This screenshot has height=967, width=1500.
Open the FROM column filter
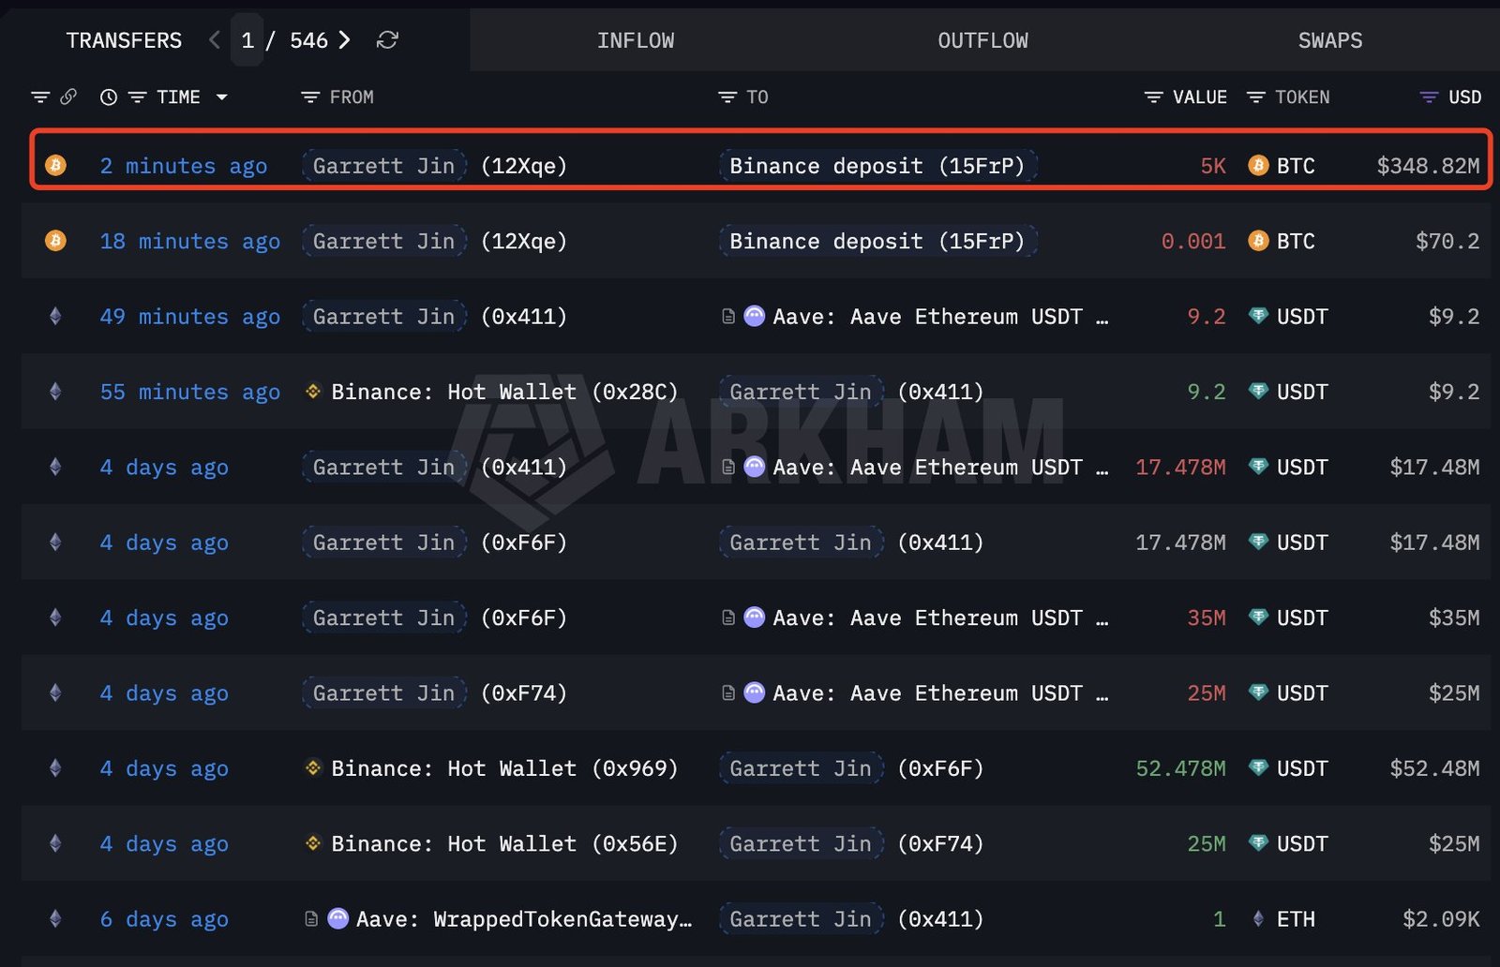(x=310, y=97)
